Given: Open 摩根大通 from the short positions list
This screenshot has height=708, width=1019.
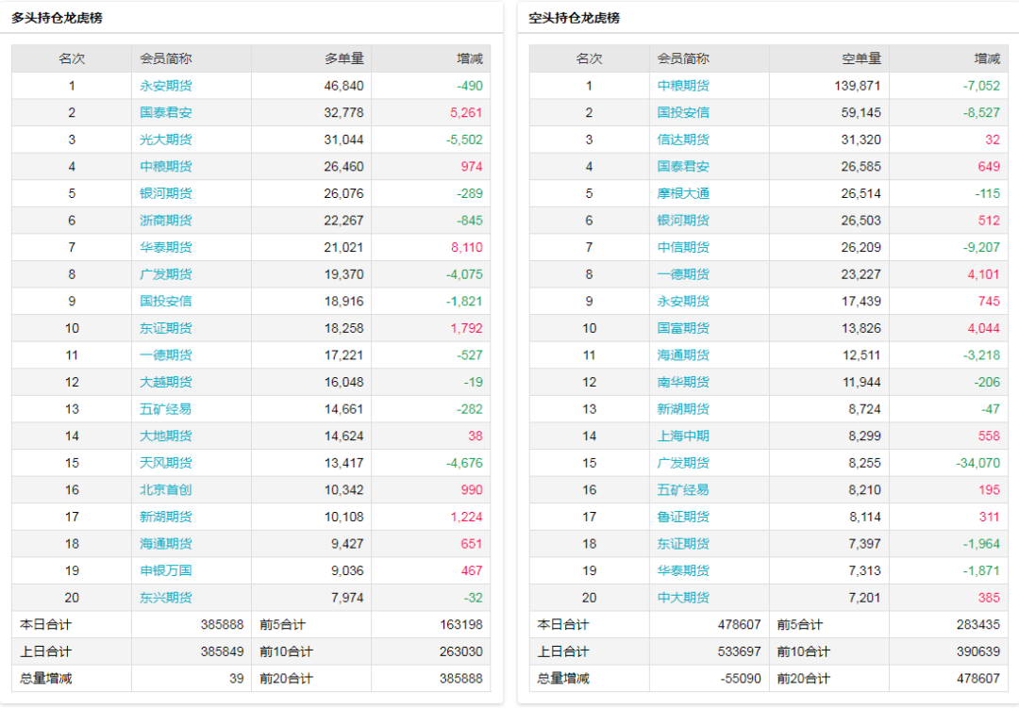Looking at the screenshot, I should pyautogui.click(x=684, y=193).
